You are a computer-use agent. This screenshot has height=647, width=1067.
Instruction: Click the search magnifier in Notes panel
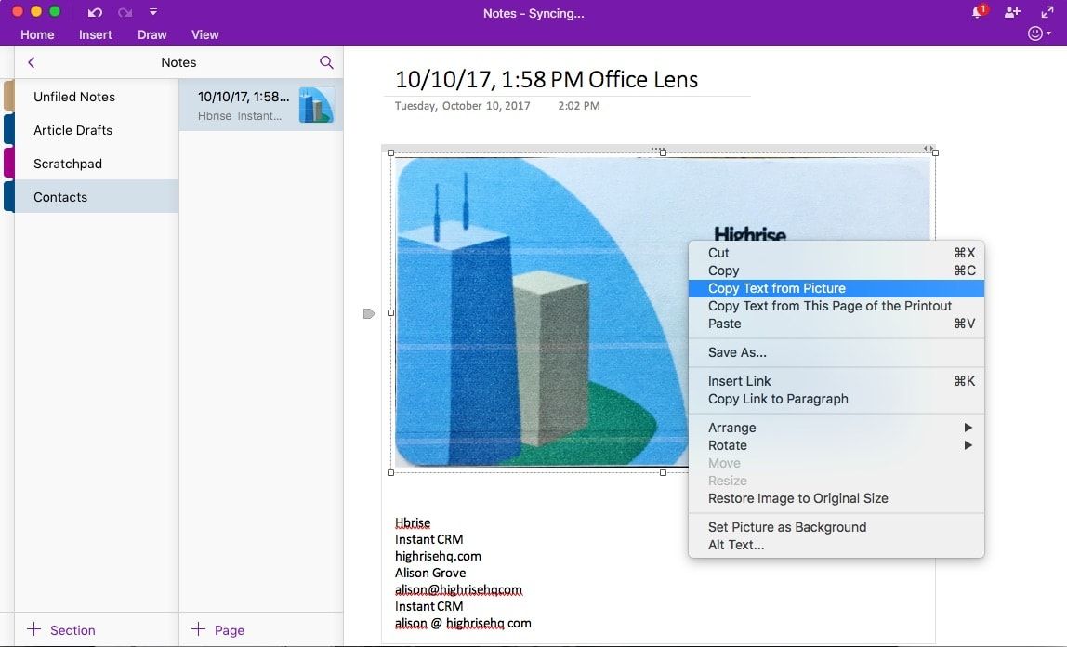point(326,62)
